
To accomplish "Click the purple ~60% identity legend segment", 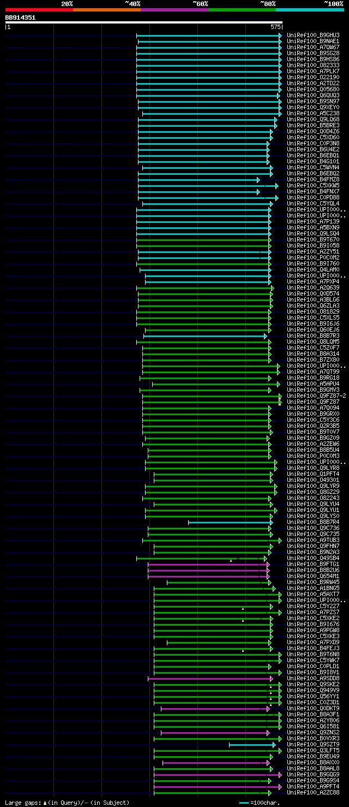I will [x=174, y=10].
